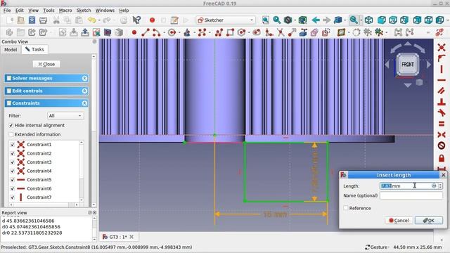Open the Sketcher workbench dropdown
The width and height of the screenshot is (450, 253).
click(226, 20)
